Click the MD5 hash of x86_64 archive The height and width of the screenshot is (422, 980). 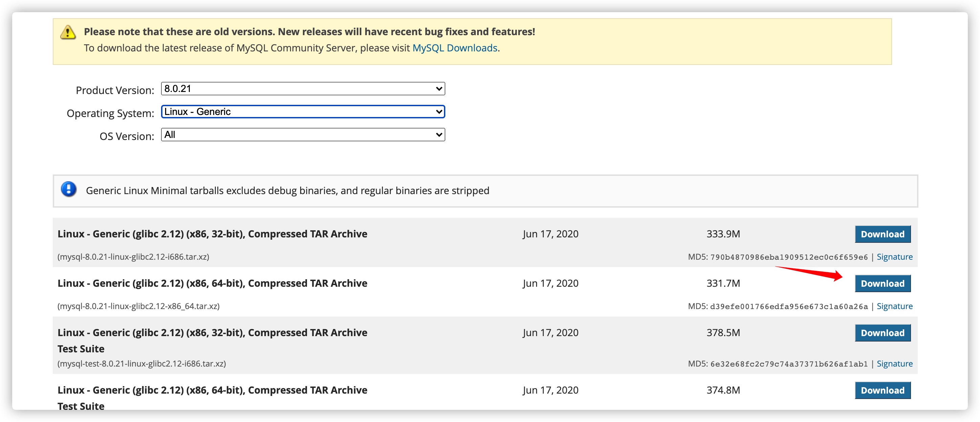[789, 307]
